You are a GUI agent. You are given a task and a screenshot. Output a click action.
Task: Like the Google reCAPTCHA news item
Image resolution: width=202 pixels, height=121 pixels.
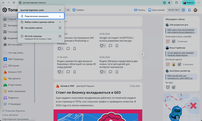(103, 46)
